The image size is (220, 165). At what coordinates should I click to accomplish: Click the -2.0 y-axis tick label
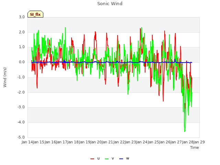pyautogui.click(x=21, y=92)
